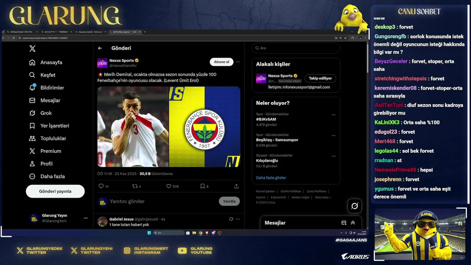The width and height of the screenshot is (471, 265).
Task: Click the Premium X icon
Action: (x=32, y=151)
